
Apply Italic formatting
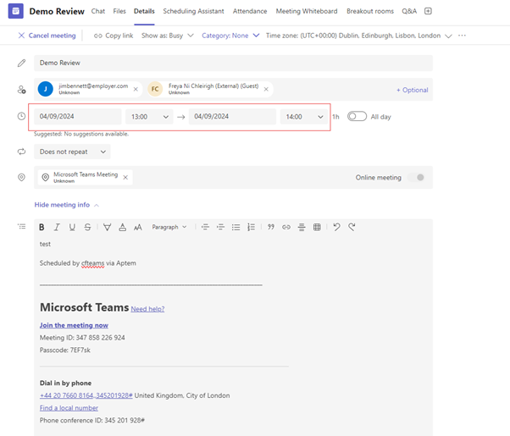tap(57, 227)
